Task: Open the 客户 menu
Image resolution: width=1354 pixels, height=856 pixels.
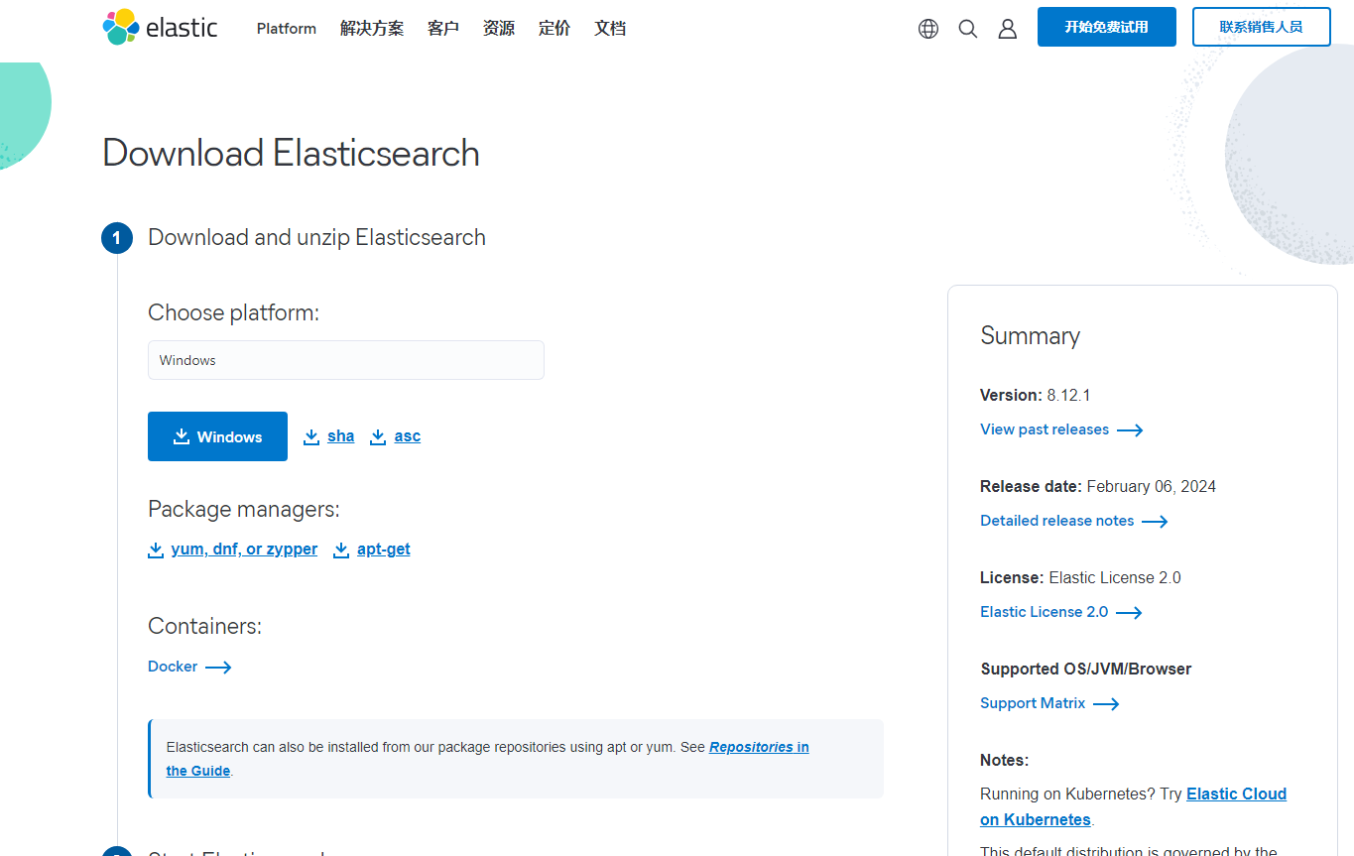Action: [x=443, y=29]
